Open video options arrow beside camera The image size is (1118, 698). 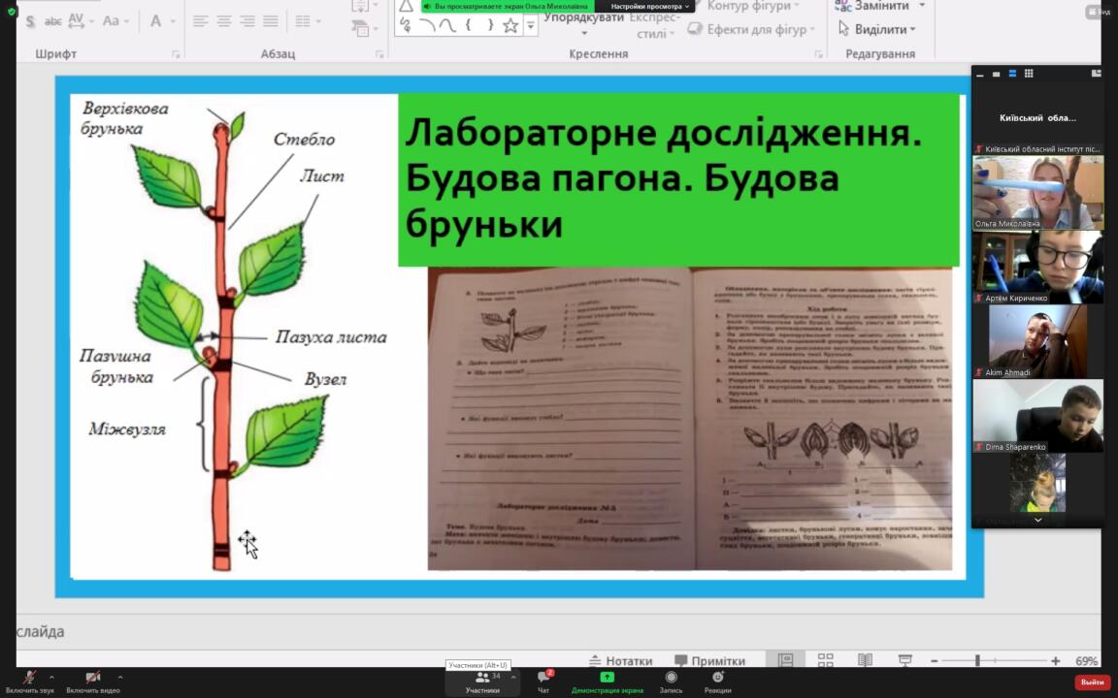(x=119, y=677)
